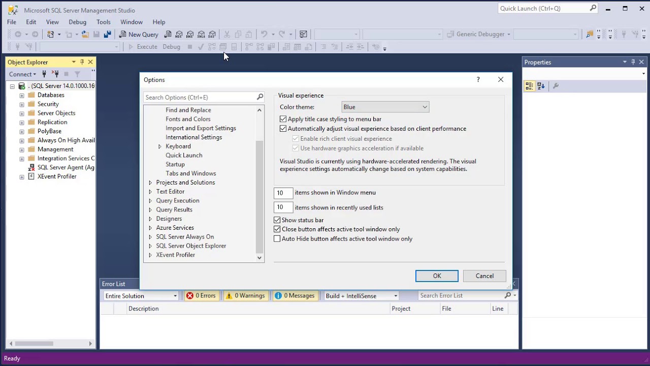The width and height of the screenshot is (650, 366).
Task: Click the DAX query icon in the toolbar
Action: pyautogui.click(x=212, y=35)
